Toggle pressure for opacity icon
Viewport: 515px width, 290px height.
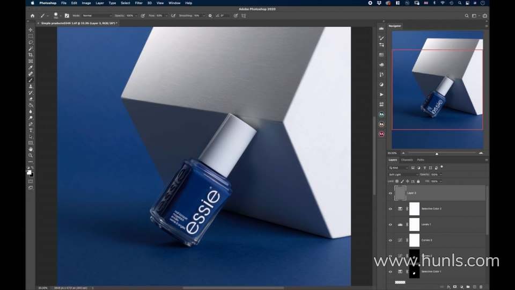point(143,16)
